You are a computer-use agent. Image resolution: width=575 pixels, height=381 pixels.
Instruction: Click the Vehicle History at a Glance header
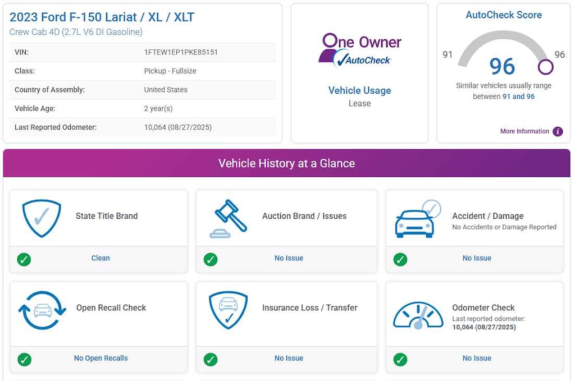[286, 163]
